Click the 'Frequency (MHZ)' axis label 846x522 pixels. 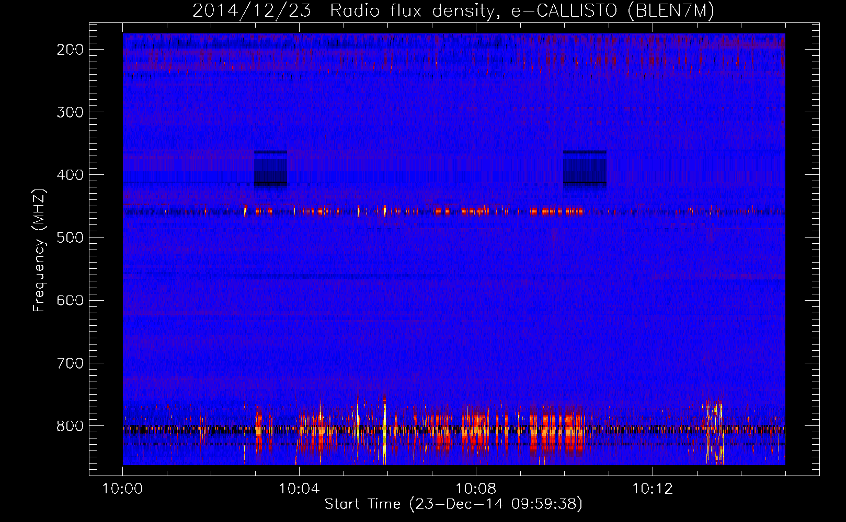tap(39, 251)
